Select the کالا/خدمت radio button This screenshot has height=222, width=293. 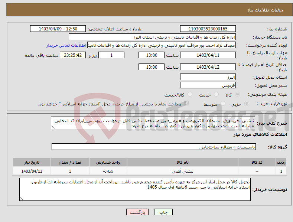pos(190,94)
